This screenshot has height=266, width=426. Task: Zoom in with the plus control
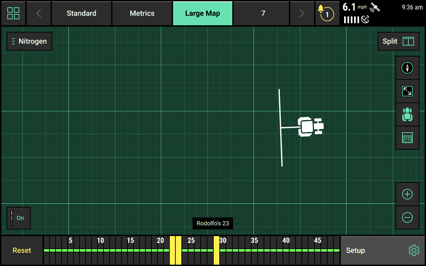(407, 194)
